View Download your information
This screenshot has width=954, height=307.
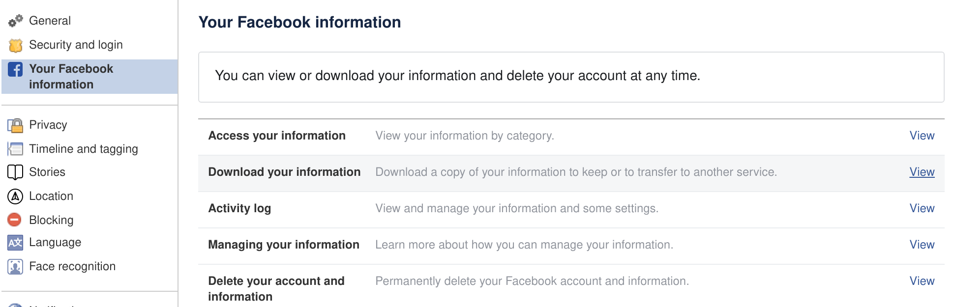tap(922, 172)
